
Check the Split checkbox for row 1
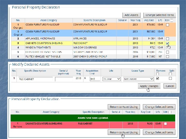170,78
